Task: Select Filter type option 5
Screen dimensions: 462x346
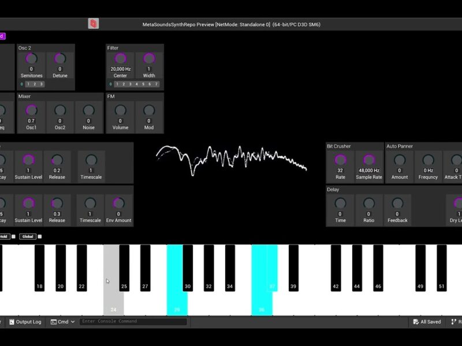Action: coord(143,84)
